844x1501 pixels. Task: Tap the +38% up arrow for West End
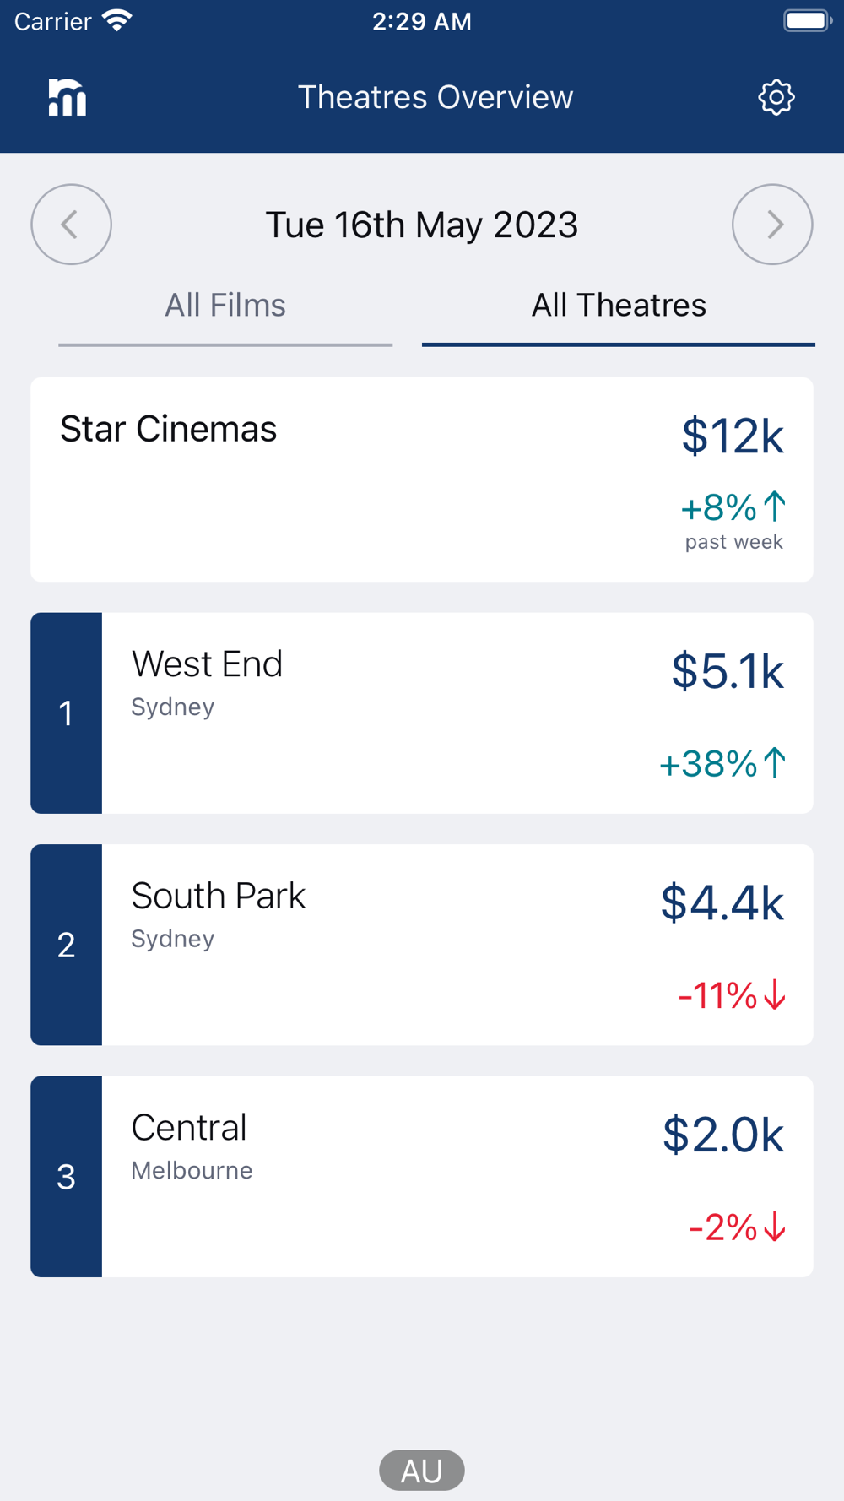(775, 763)
